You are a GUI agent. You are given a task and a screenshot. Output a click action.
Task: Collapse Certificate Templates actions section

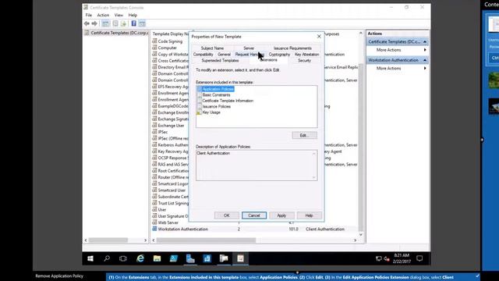(x=424, y=41)
